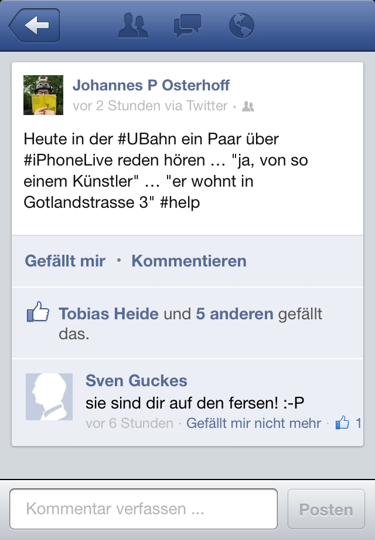
Task: Click the thumbs-up icon next to Tobias Heide
Action: click(38, 312)
